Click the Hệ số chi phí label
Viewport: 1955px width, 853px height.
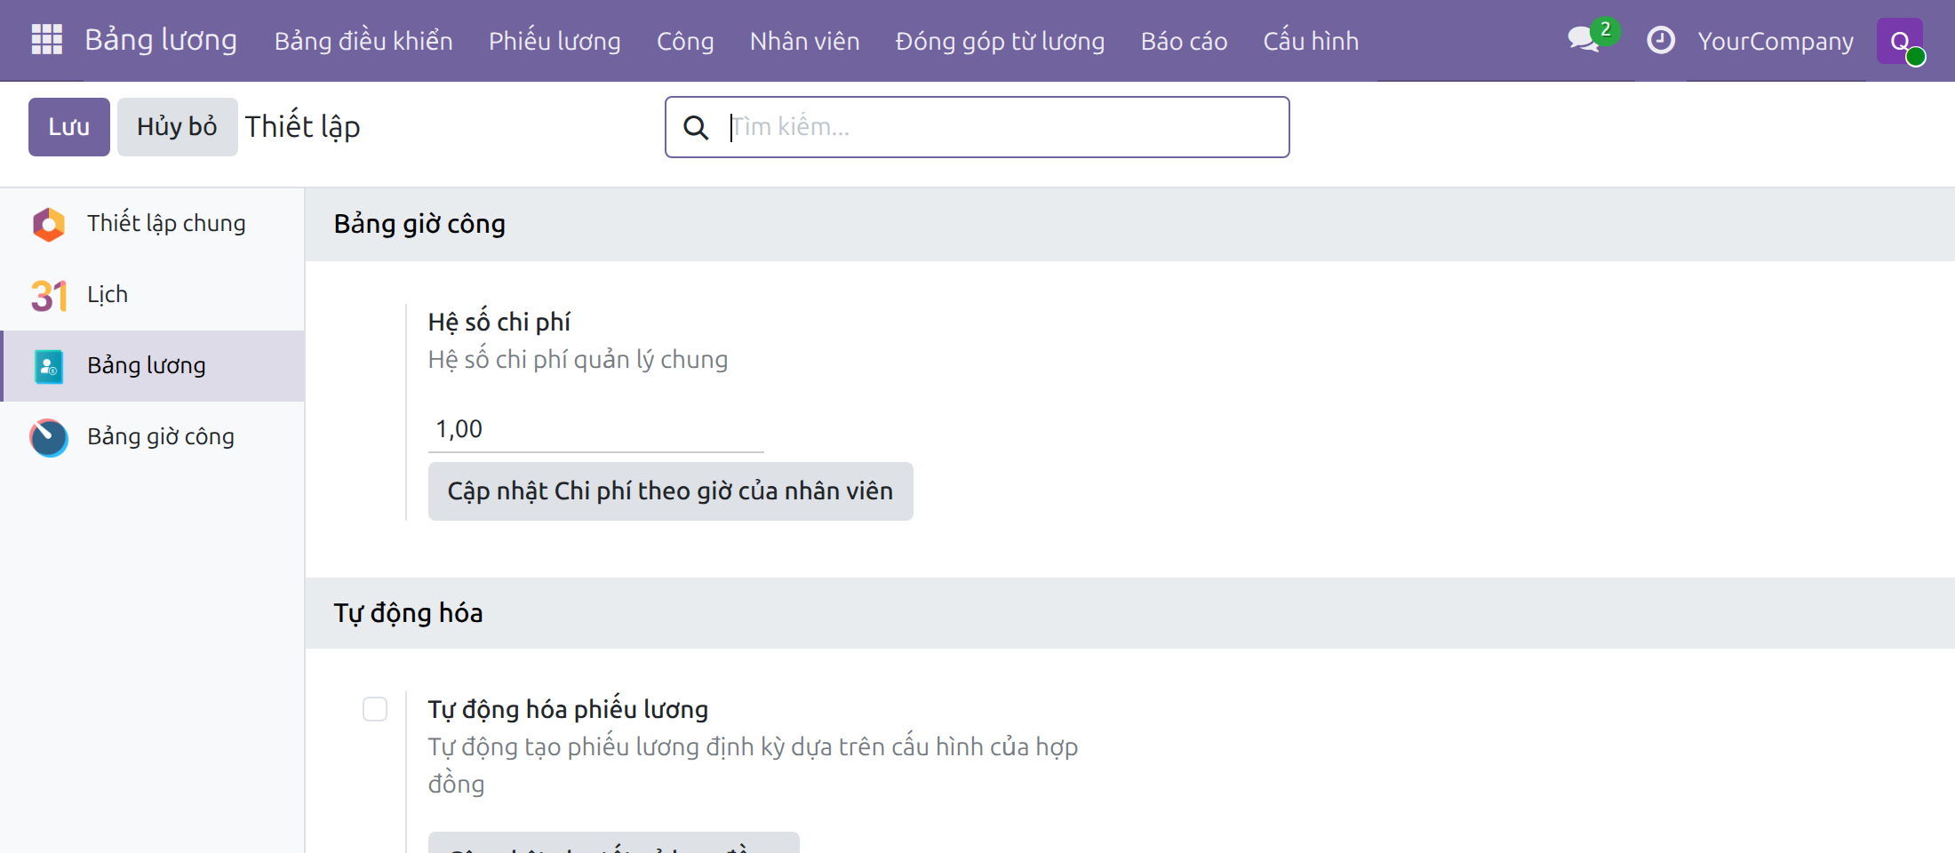(x=499, y=321)
